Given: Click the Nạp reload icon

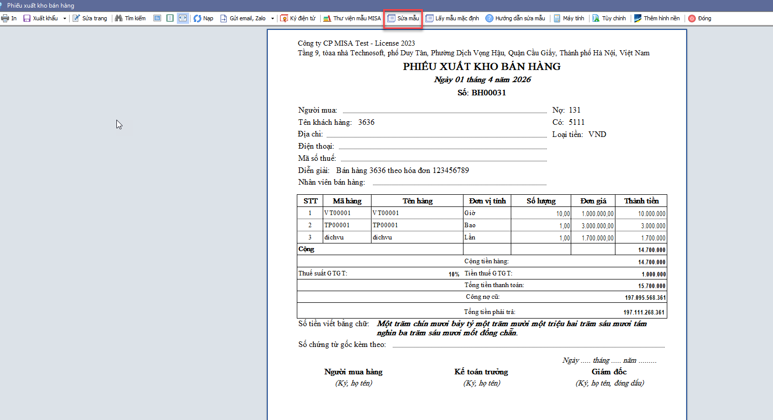Looking at the screenshot, I should (x=198, y=18).
